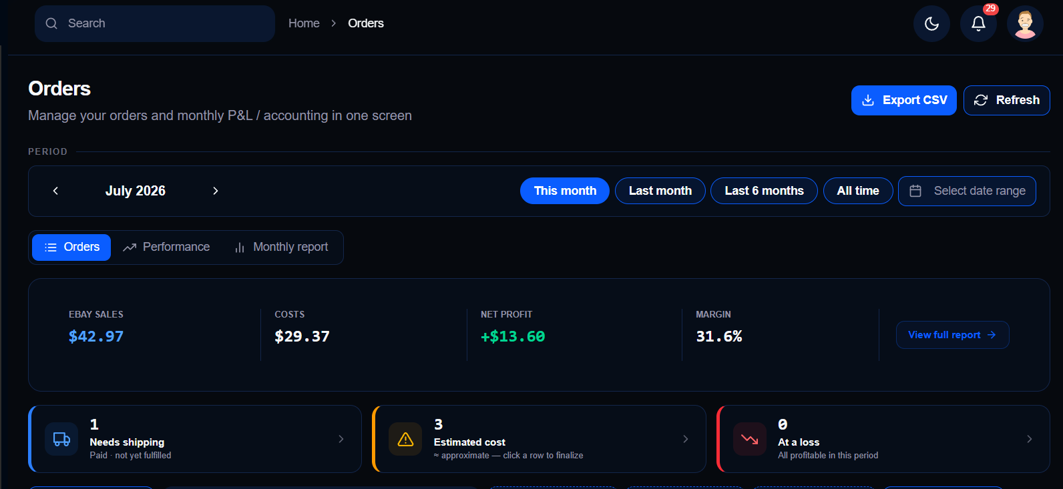Select the Last month period filter
Viewport: 1063px width, 489px height.
pos(660,191)
